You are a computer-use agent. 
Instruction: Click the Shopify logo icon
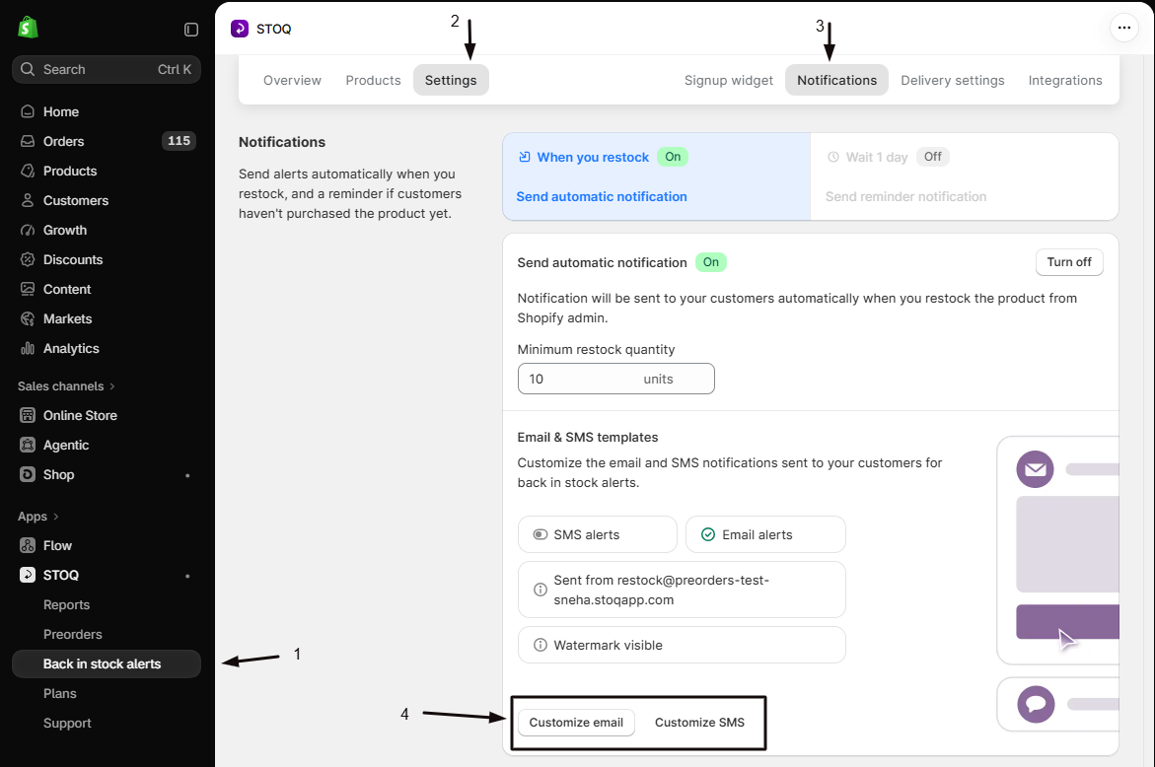tap(28, 28)
